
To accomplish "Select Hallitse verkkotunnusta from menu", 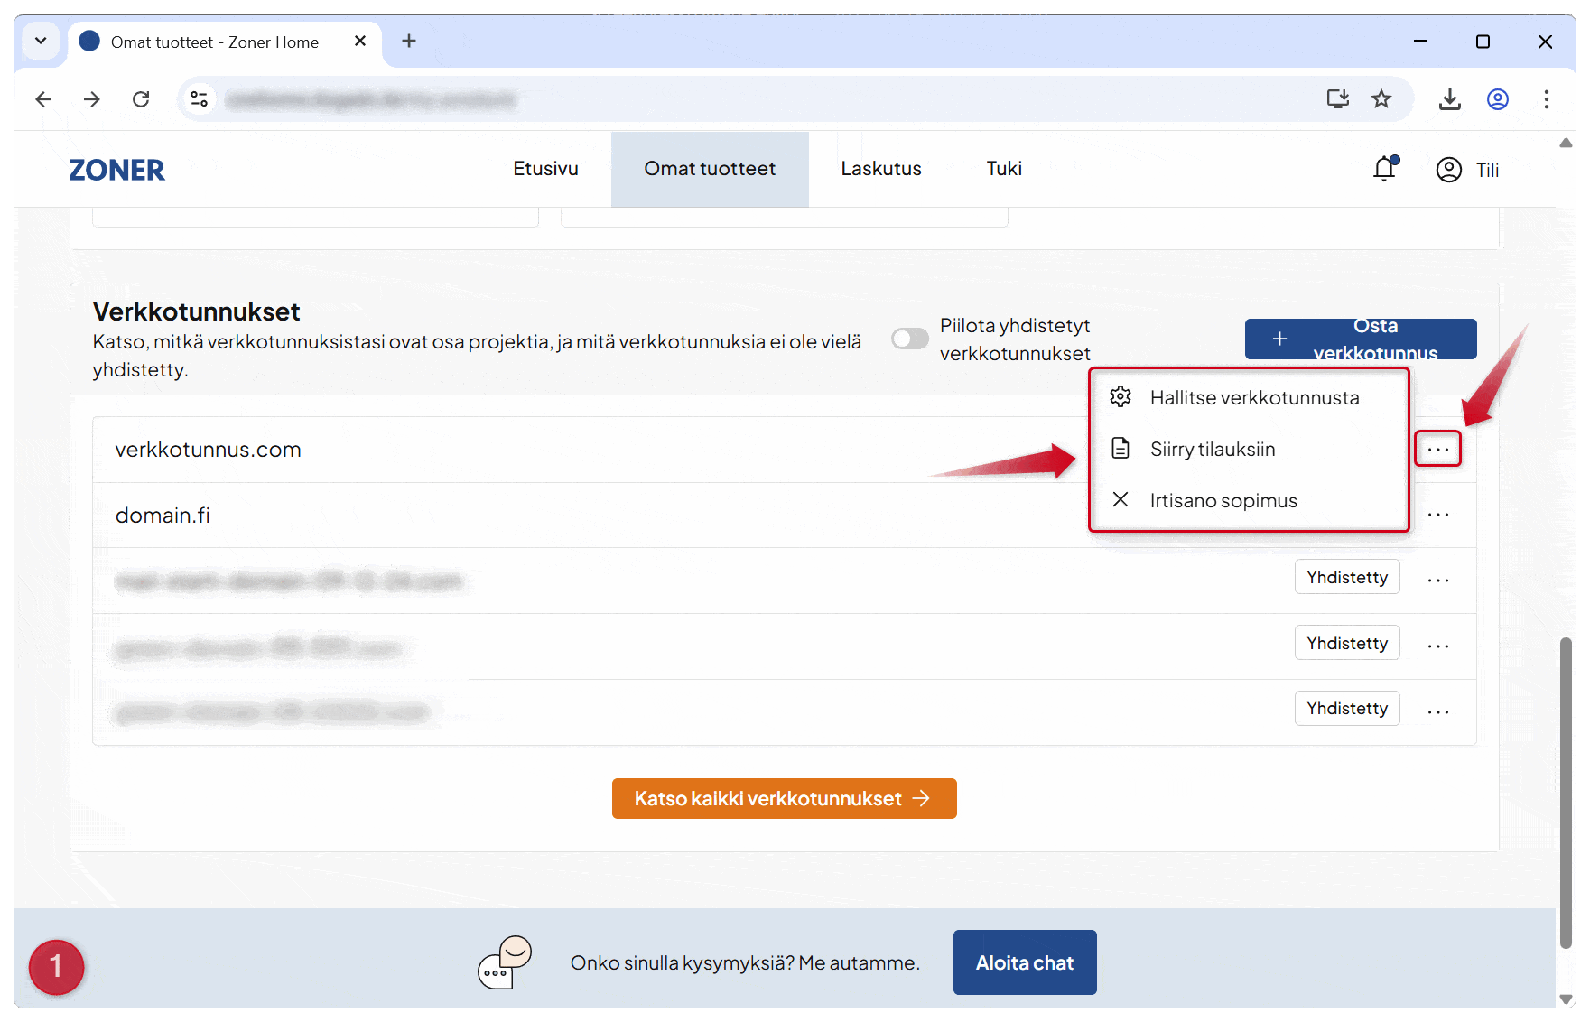I will pyautogui.click(x=1253, y=398).
